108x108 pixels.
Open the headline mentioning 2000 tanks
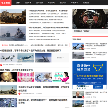pyautogui.click(x=47, y=31)
